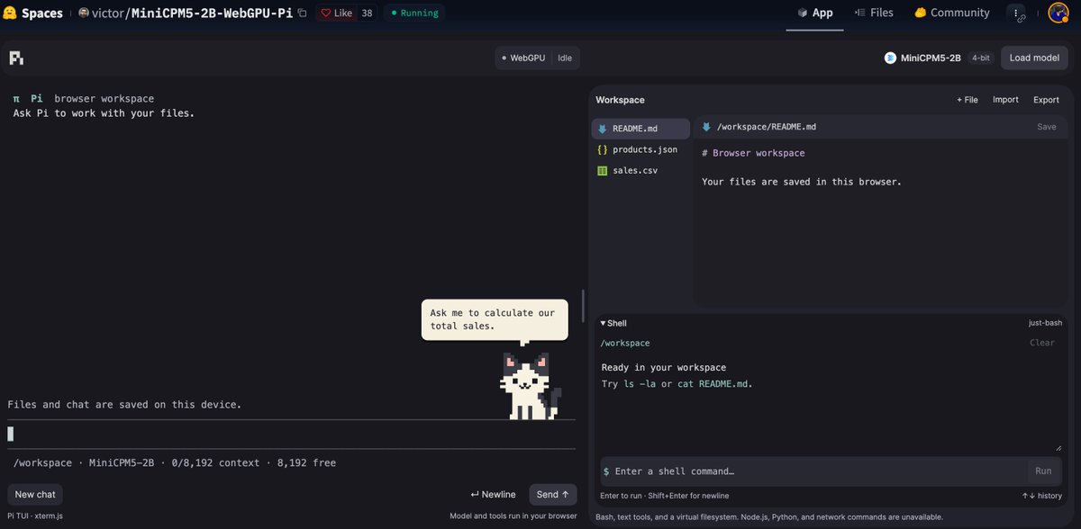Click the Running status badge

pyautogui.click(x=414, y=13)
